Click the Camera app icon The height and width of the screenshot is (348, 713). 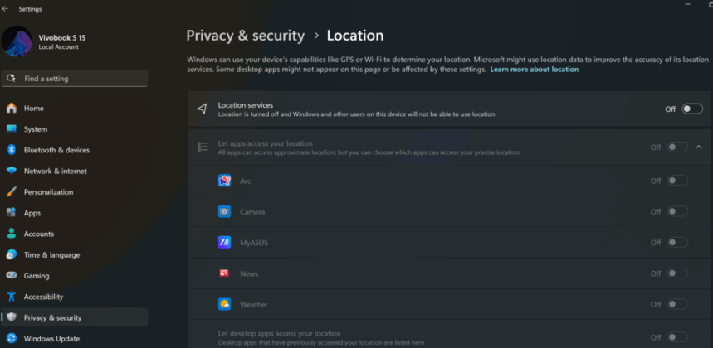click(x=224, y=211)
